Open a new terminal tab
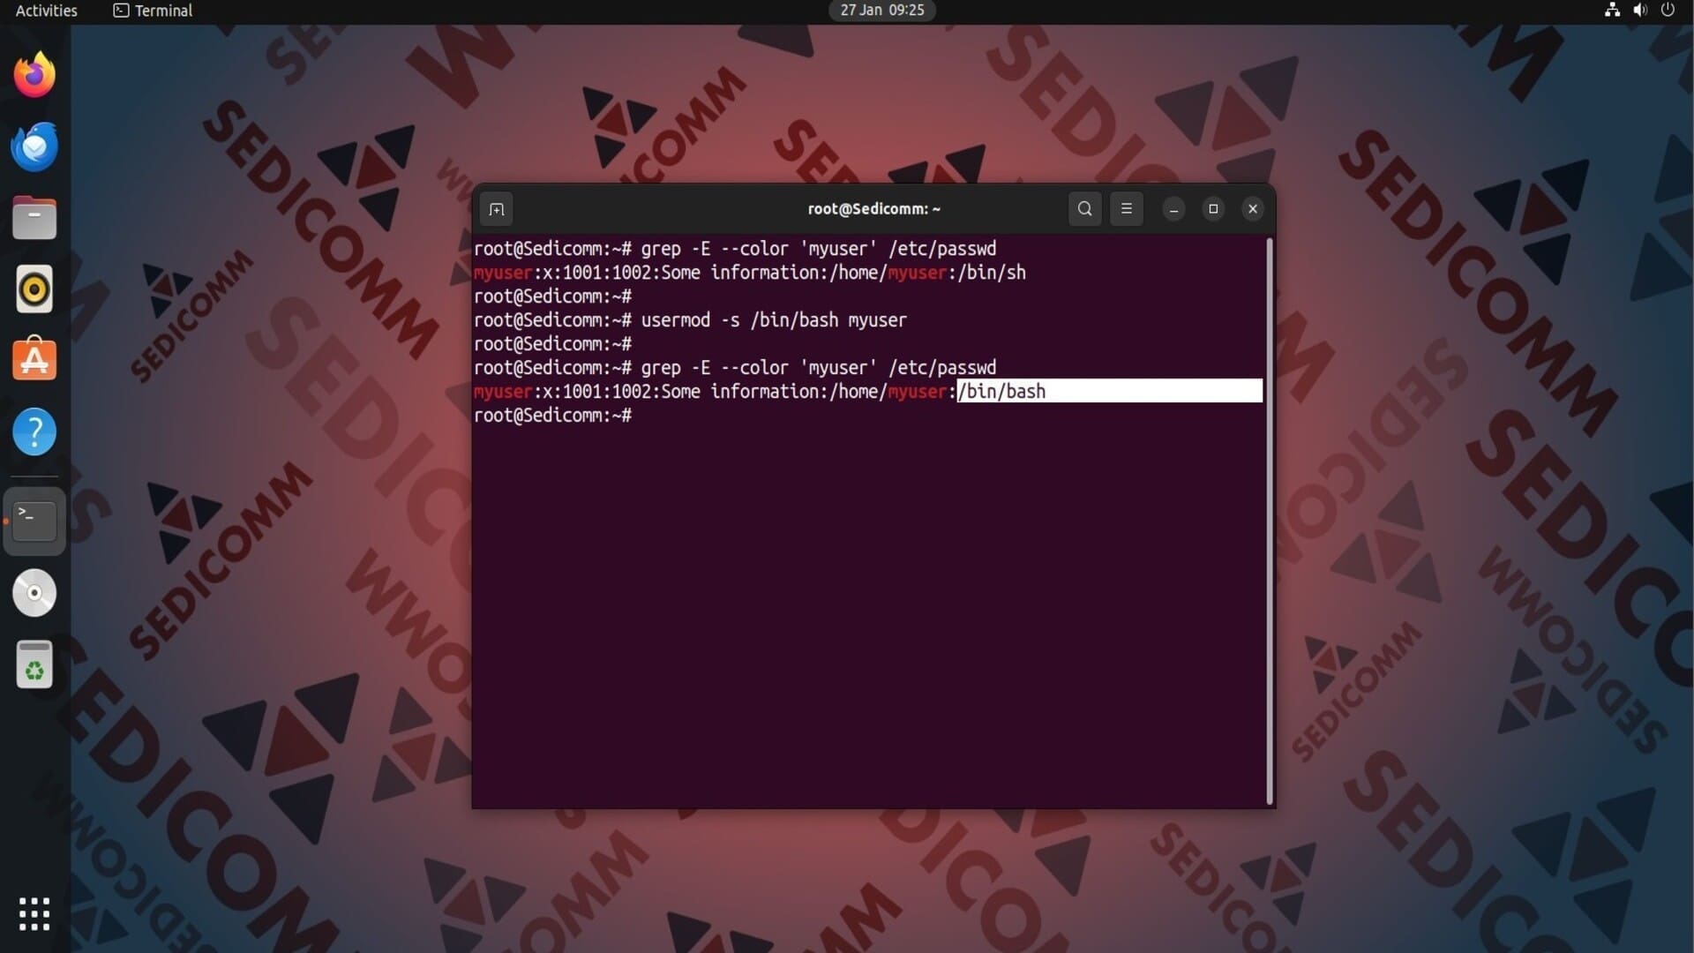 497,209
